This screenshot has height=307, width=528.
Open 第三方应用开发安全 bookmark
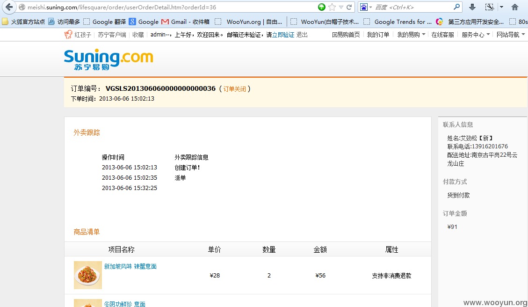pyautogui.click(x=470, y=22)
